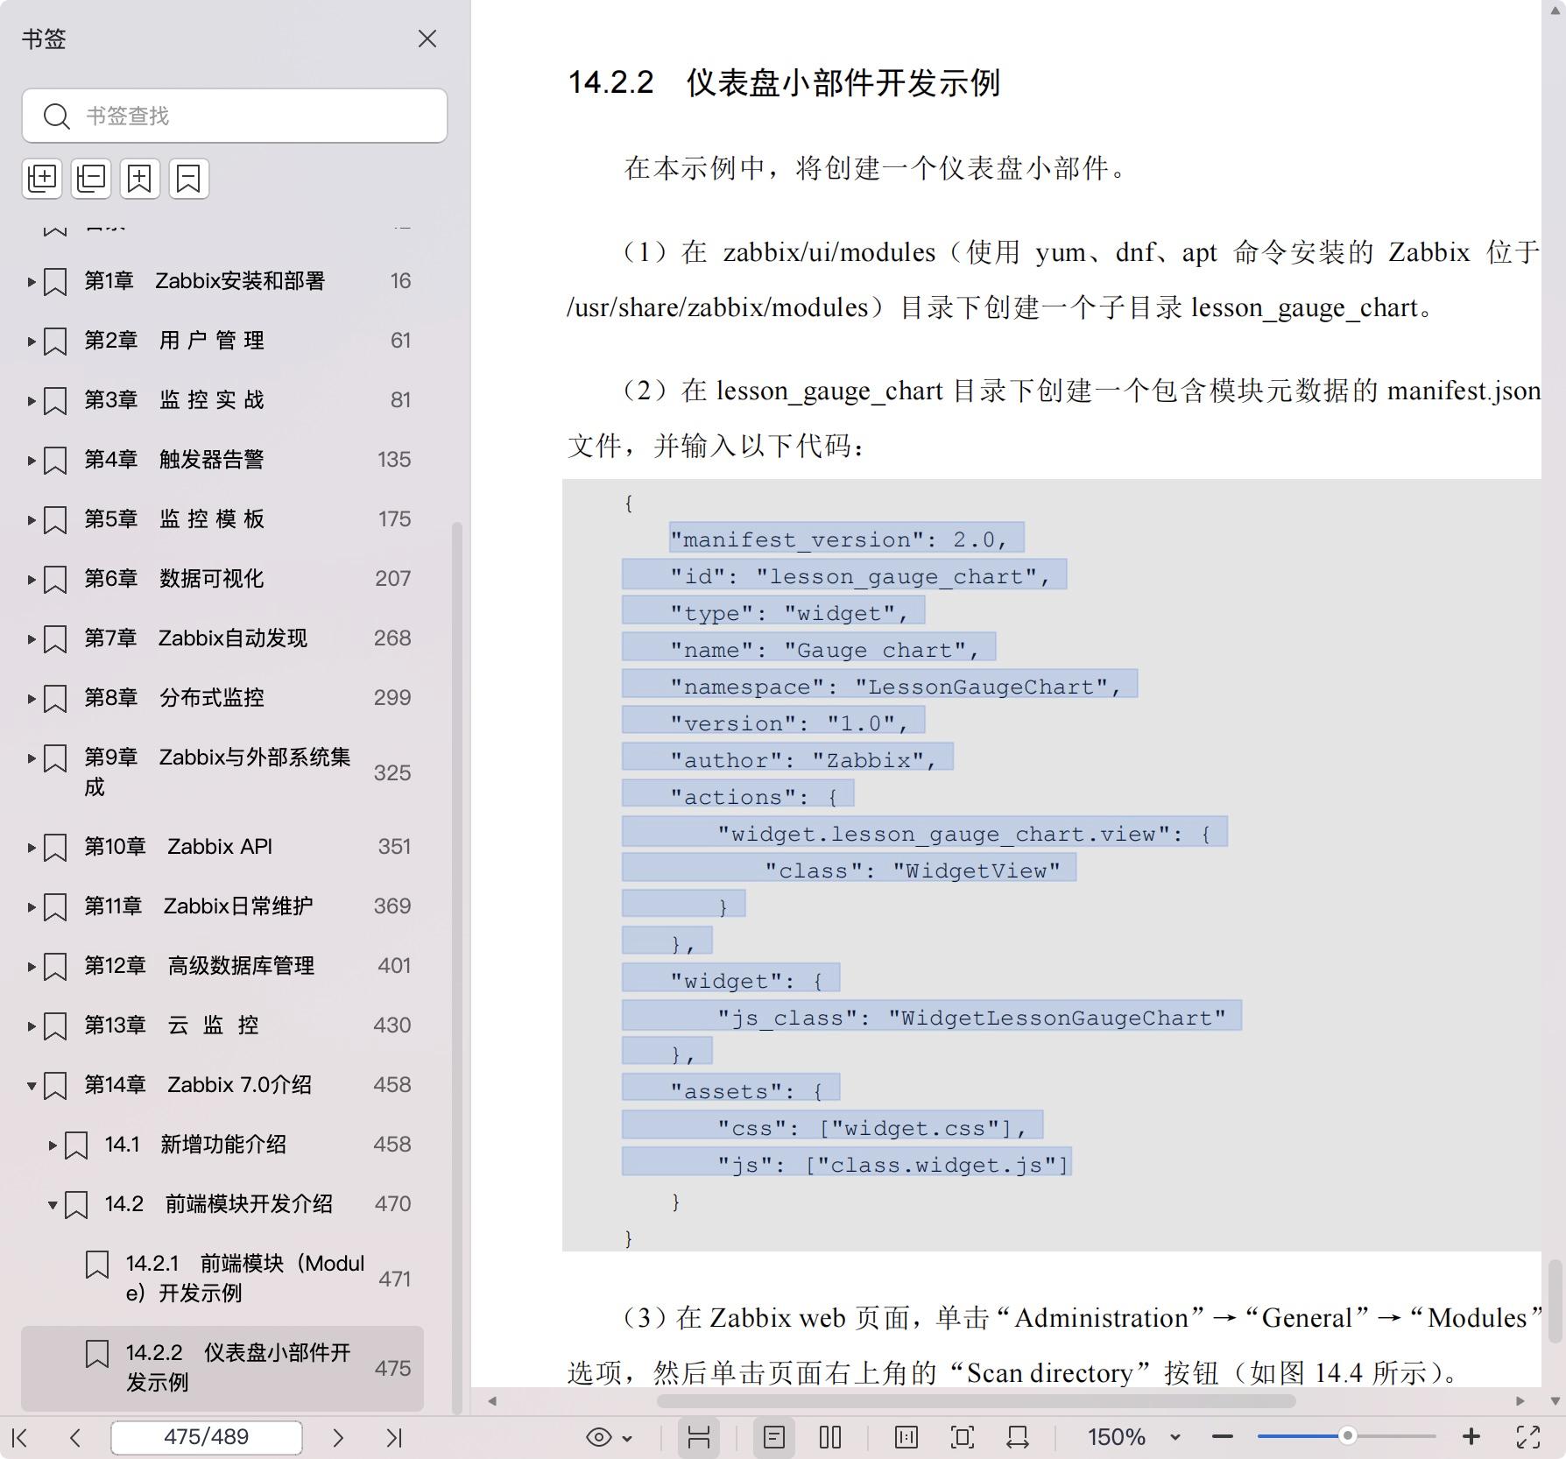Open bookmark 第9章 Zabbix与外部系统集成
This screenshot has width=1566, height=1459.
pos(217,772)
